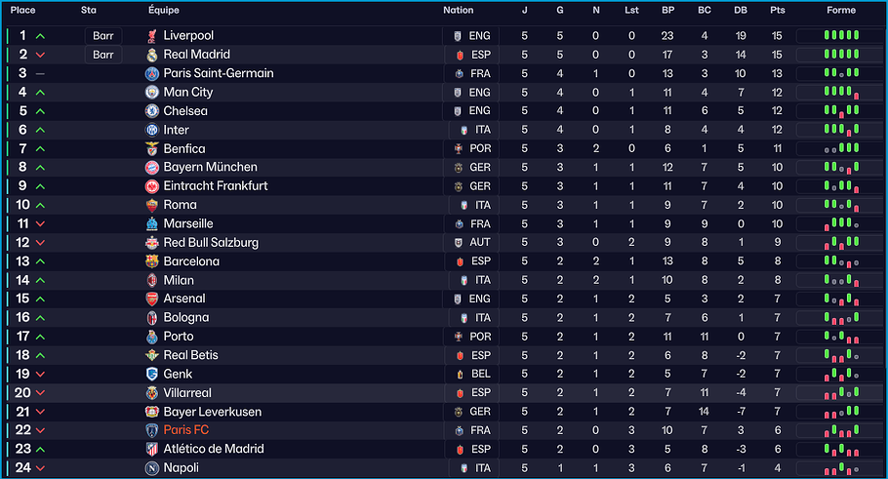Click the Barr status button for Liverpool
The height and width of the screenshot is (479, 888).
coord(103,36)
